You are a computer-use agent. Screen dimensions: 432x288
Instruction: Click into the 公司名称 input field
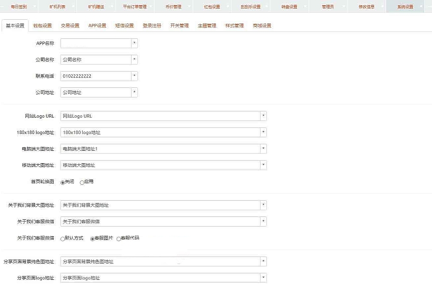tap(96, 60)
